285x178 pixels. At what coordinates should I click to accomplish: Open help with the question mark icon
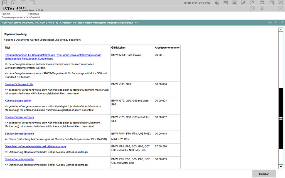(253, 3)
